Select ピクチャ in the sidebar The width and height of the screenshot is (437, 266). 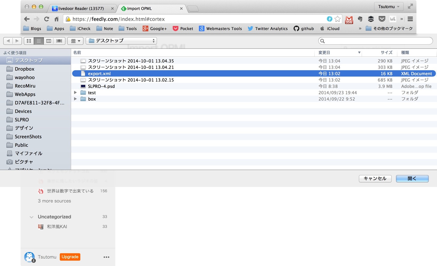click(x=35, y=162)
